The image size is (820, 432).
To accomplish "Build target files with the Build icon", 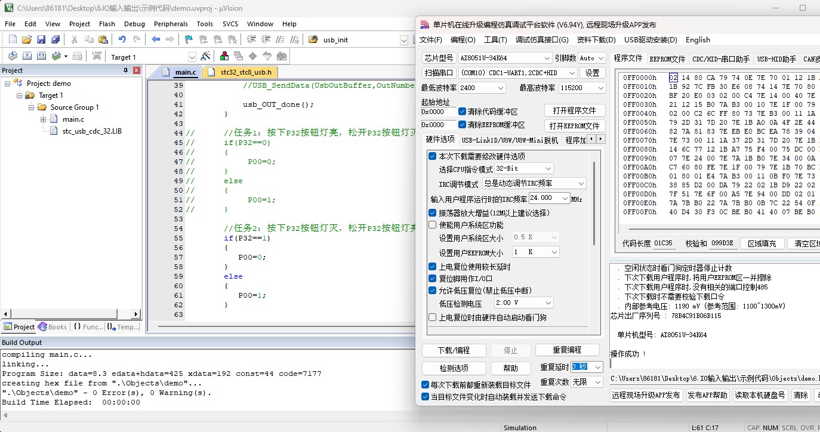I will 27,56.
